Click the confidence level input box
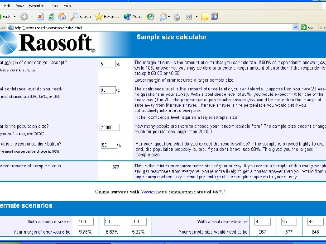The height and width of the screenshot is (244, 326). click(x=107, y=90)
